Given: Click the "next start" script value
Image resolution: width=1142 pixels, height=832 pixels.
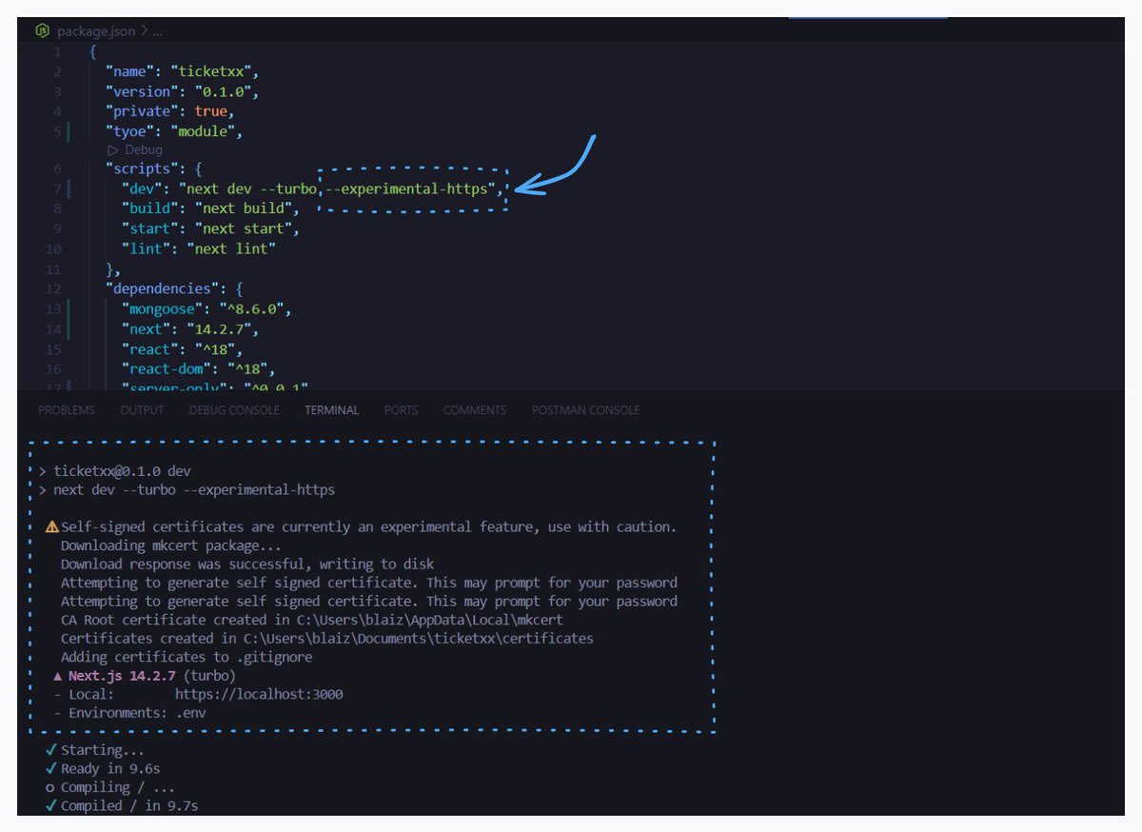Looking at the screenshot, I should (243, 228).
